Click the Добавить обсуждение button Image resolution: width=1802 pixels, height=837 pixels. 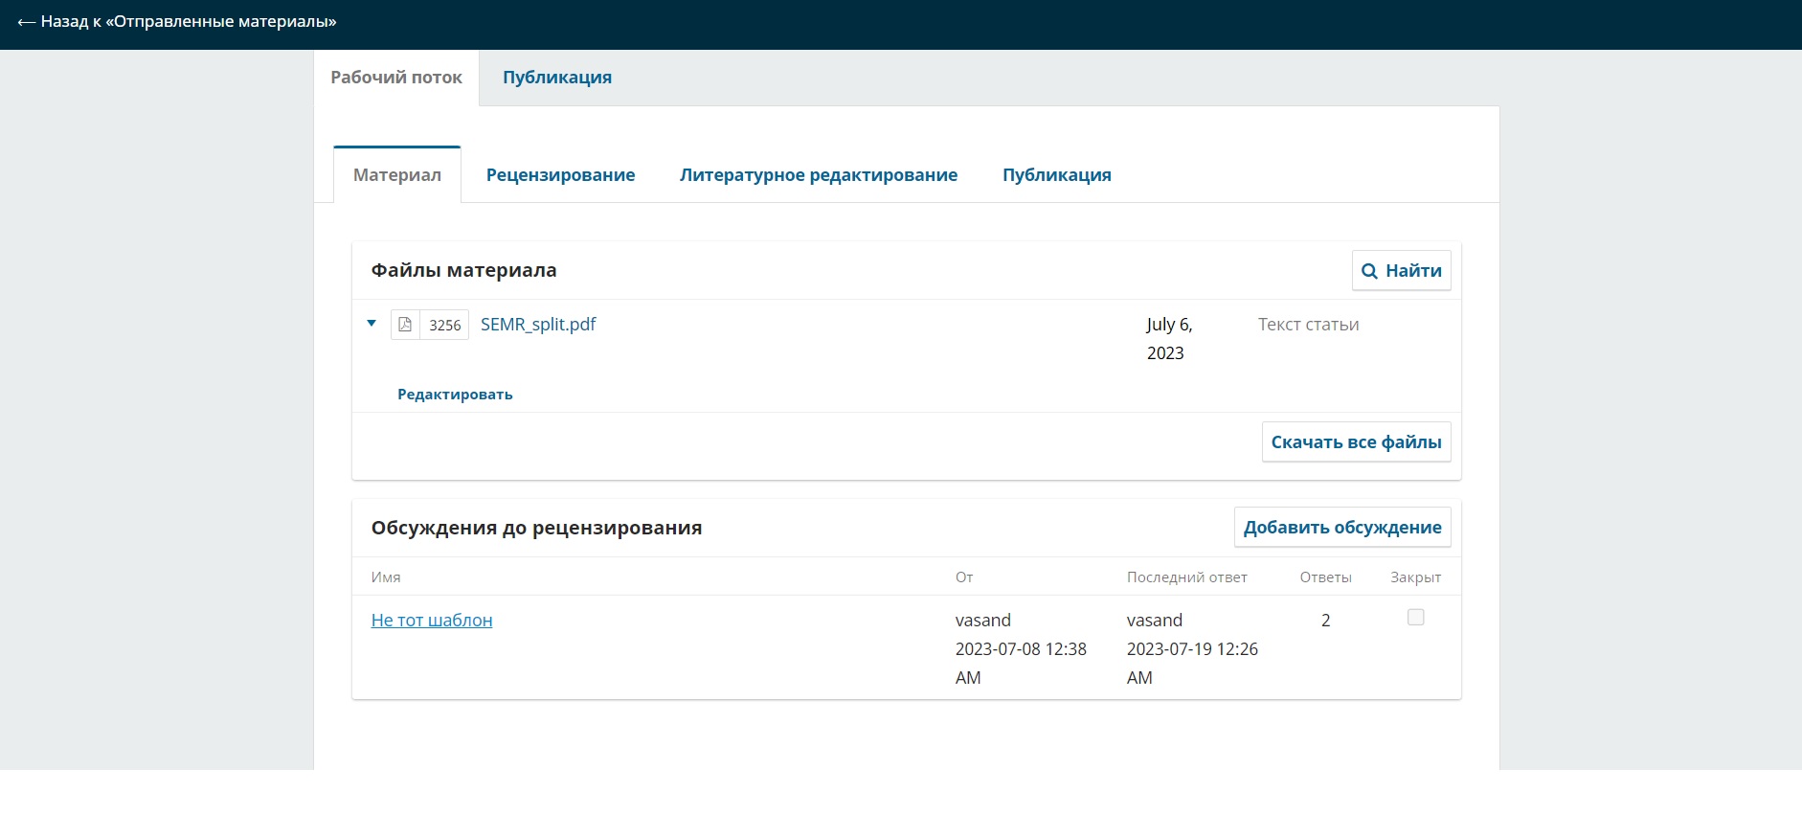[1341, 528]
